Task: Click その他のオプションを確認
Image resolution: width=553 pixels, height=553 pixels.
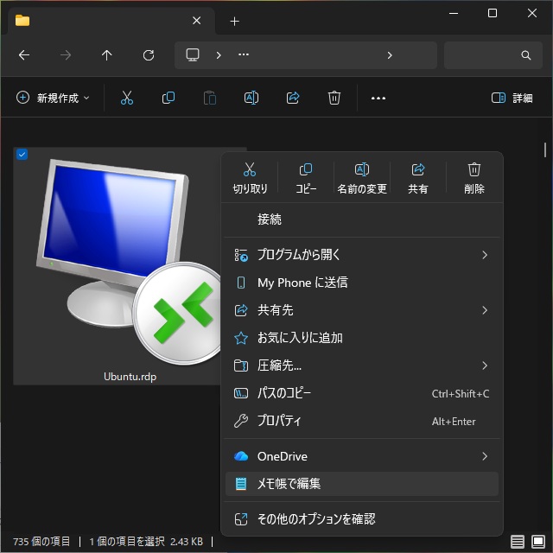Action: pos(316,519)
